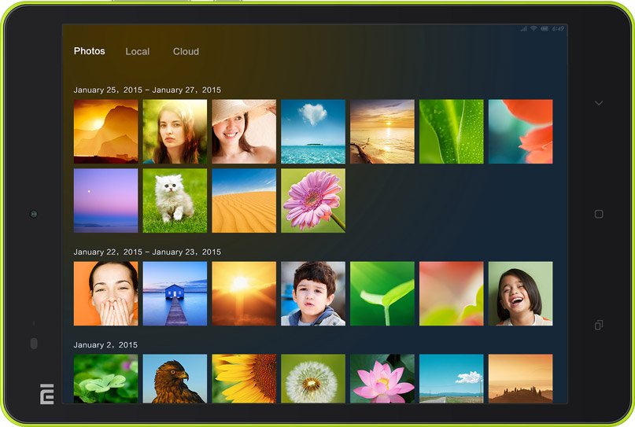This screenshot has height=427, width=635.
Task: Open the sand dunes photo
Action: pos(244,201)
